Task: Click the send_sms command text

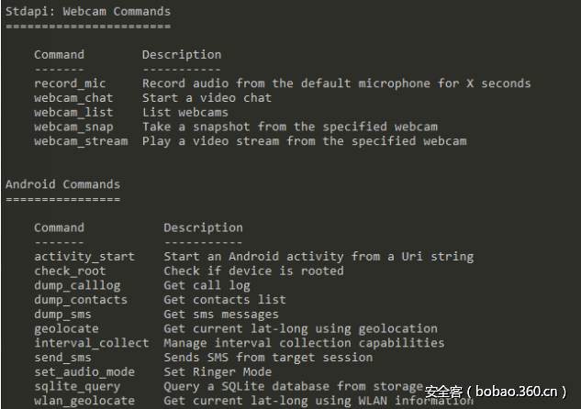Action: click(x=62, y=357)
